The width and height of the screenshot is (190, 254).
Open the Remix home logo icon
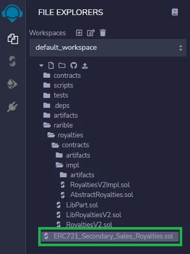[12, 13]
